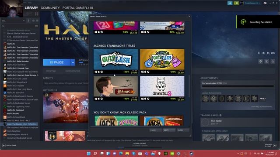Screen dimensions: 280x157
Task: Pause the Halo download with the PAUSE button
Action: point(57,62)
